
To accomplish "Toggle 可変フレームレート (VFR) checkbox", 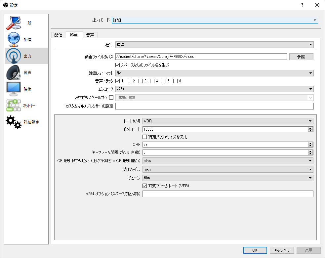I will [145, 186].
